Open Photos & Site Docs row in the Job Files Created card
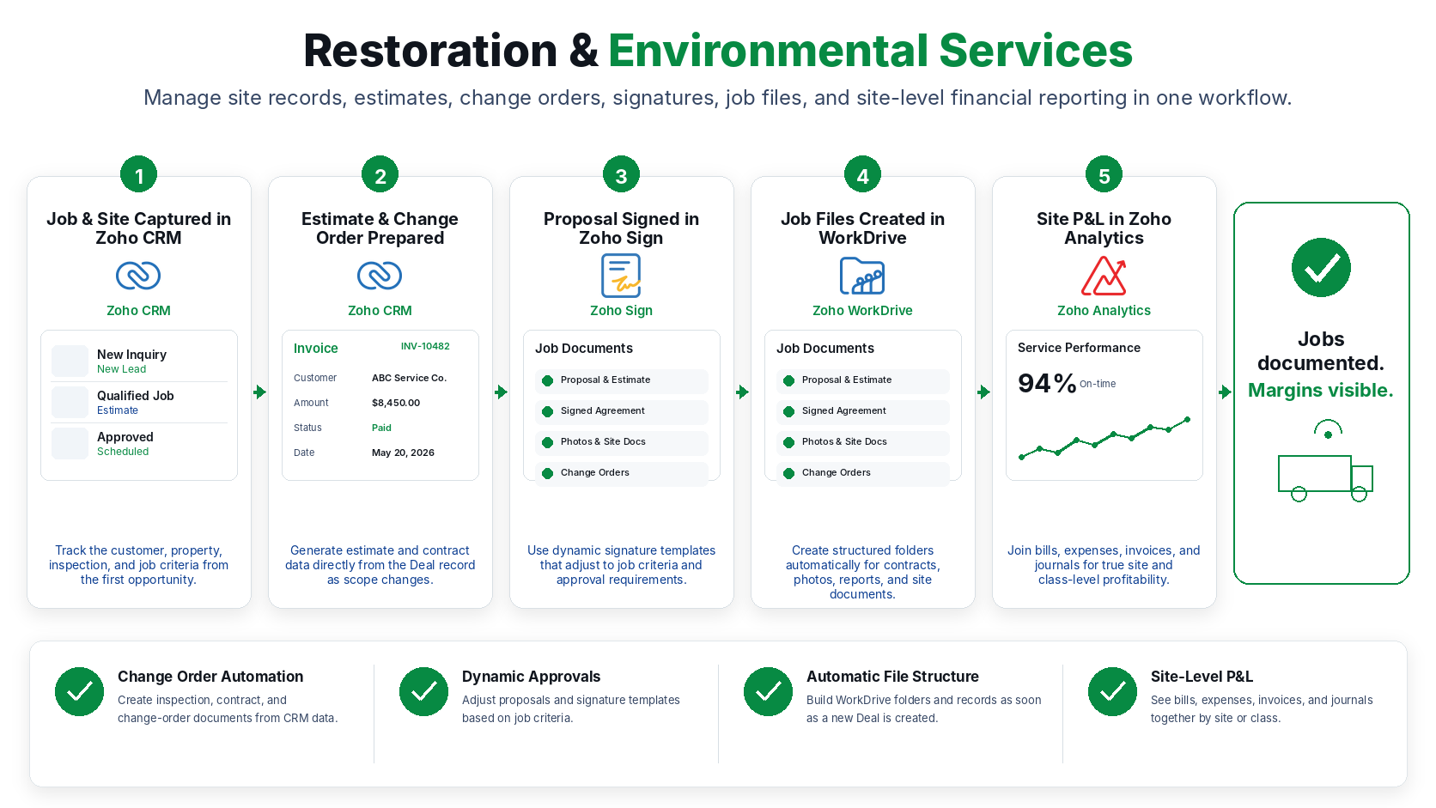 (x=863, y=442)
